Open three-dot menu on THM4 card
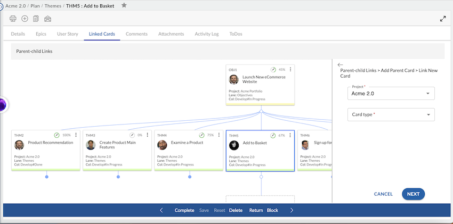 [x=219, y=135]
